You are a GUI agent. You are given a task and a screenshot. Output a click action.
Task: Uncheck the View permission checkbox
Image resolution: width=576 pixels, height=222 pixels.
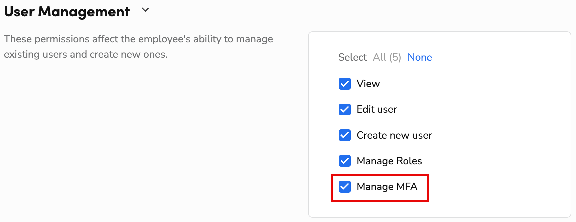pyautogui.click(x=344, y=84)
